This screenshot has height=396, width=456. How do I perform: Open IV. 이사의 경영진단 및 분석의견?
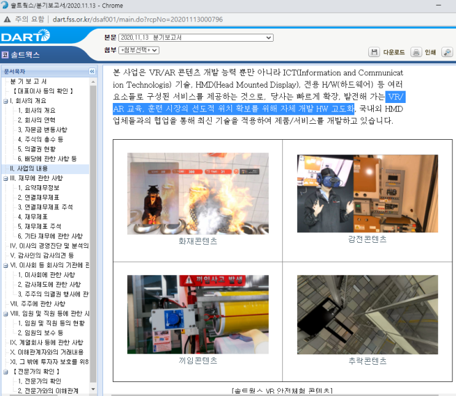pos(49,246)
